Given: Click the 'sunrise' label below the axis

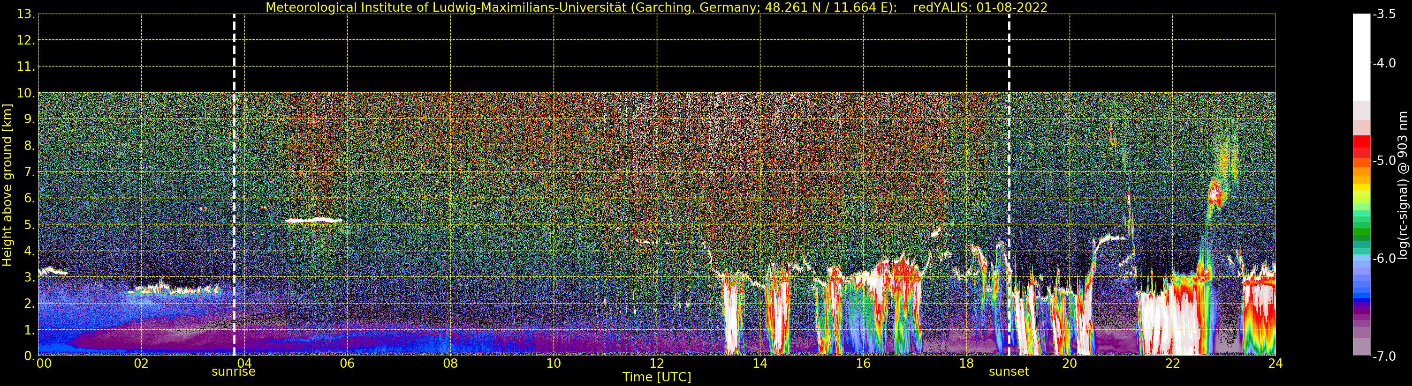Looking at the screenshot, I should (x=234, y=372).
